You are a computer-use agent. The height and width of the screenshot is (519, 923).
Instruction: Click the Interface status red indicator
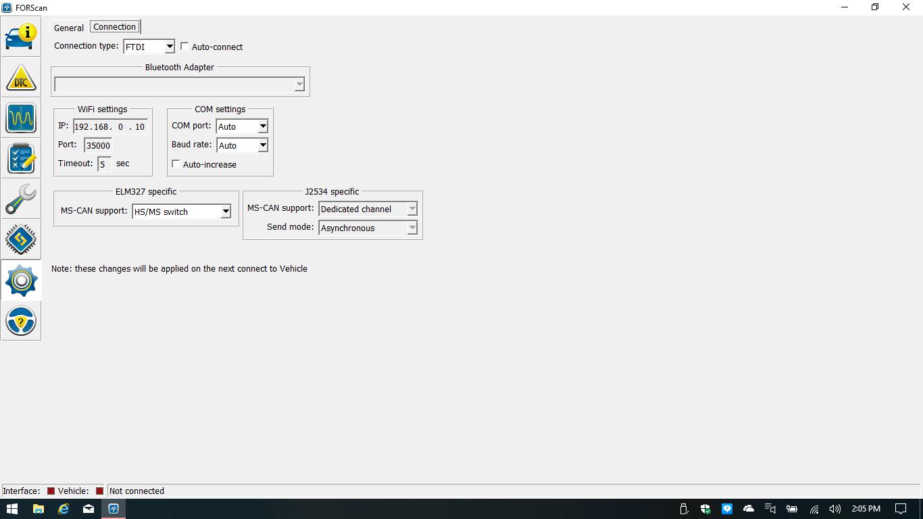(x=51, y=491)
